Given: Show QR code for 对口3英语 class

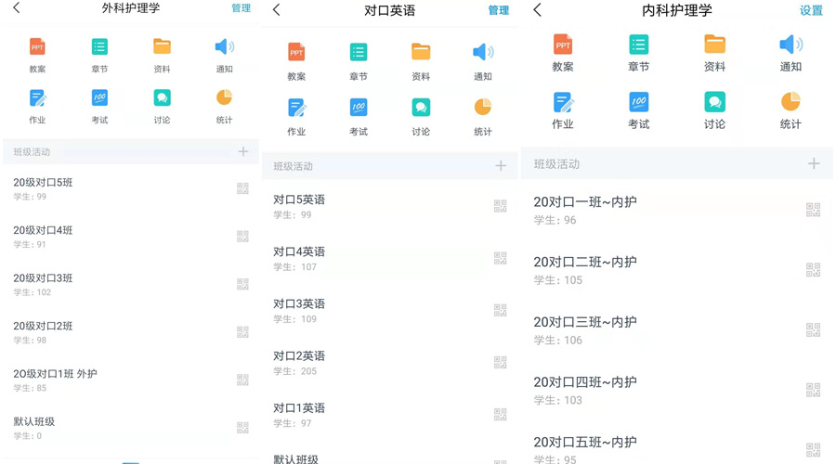Looking at the screenshot, I should (500, 310).
